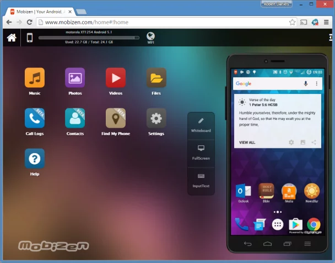This screenshot has width=335, height=263.
Task: Open the Videos icon
Action: pyautogui.click(x=116, y=78)
